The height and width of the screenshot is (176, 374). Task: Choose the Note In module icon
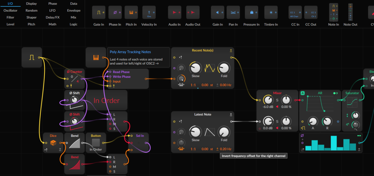[334, 12]
